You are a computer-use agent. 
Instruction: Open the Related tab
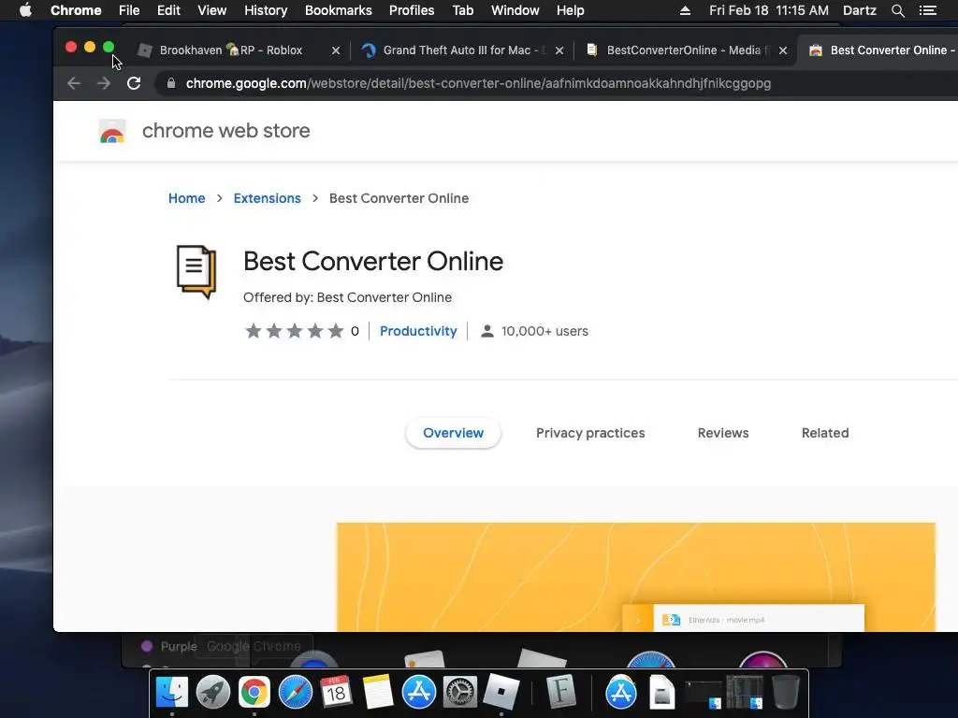pyautogui.click(x=825, y=433)
